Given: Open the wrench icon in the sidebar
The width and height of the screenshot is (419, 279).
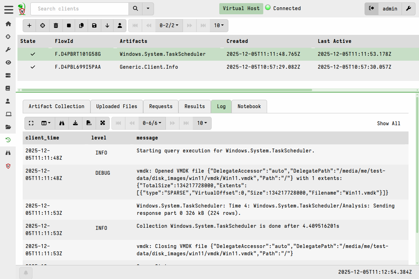Looking at the screenshot, I should point(8,50).
